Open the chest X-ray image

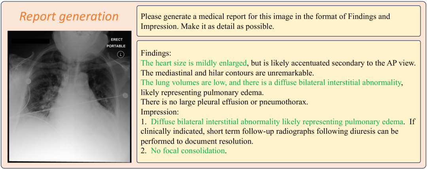tap(69, 97)
